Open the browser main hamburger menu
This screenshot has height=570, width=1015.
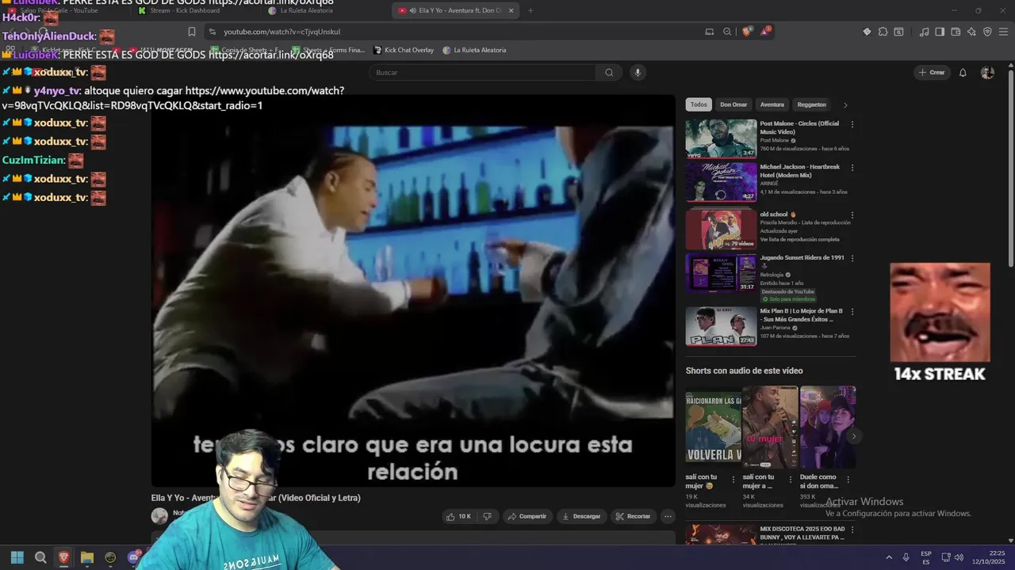click(1003, 32)
